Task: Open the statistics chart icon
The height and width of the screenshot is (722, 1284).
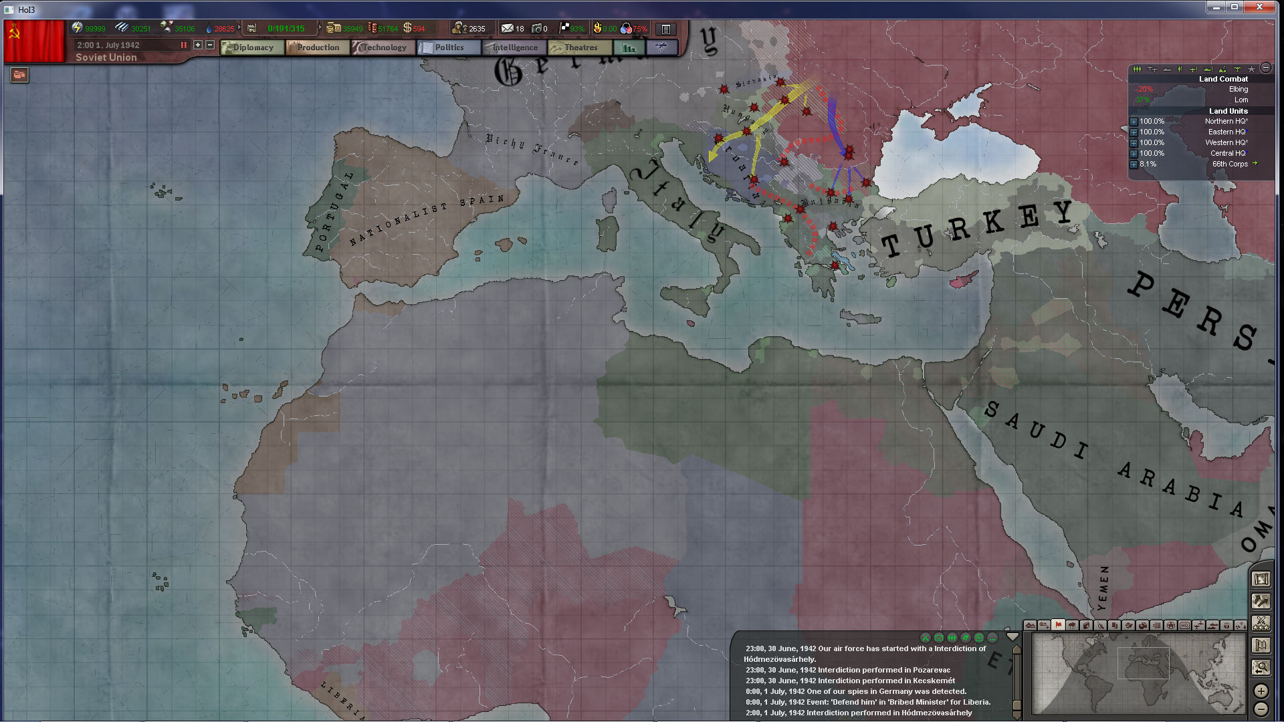Action: (x=629, y=47)
